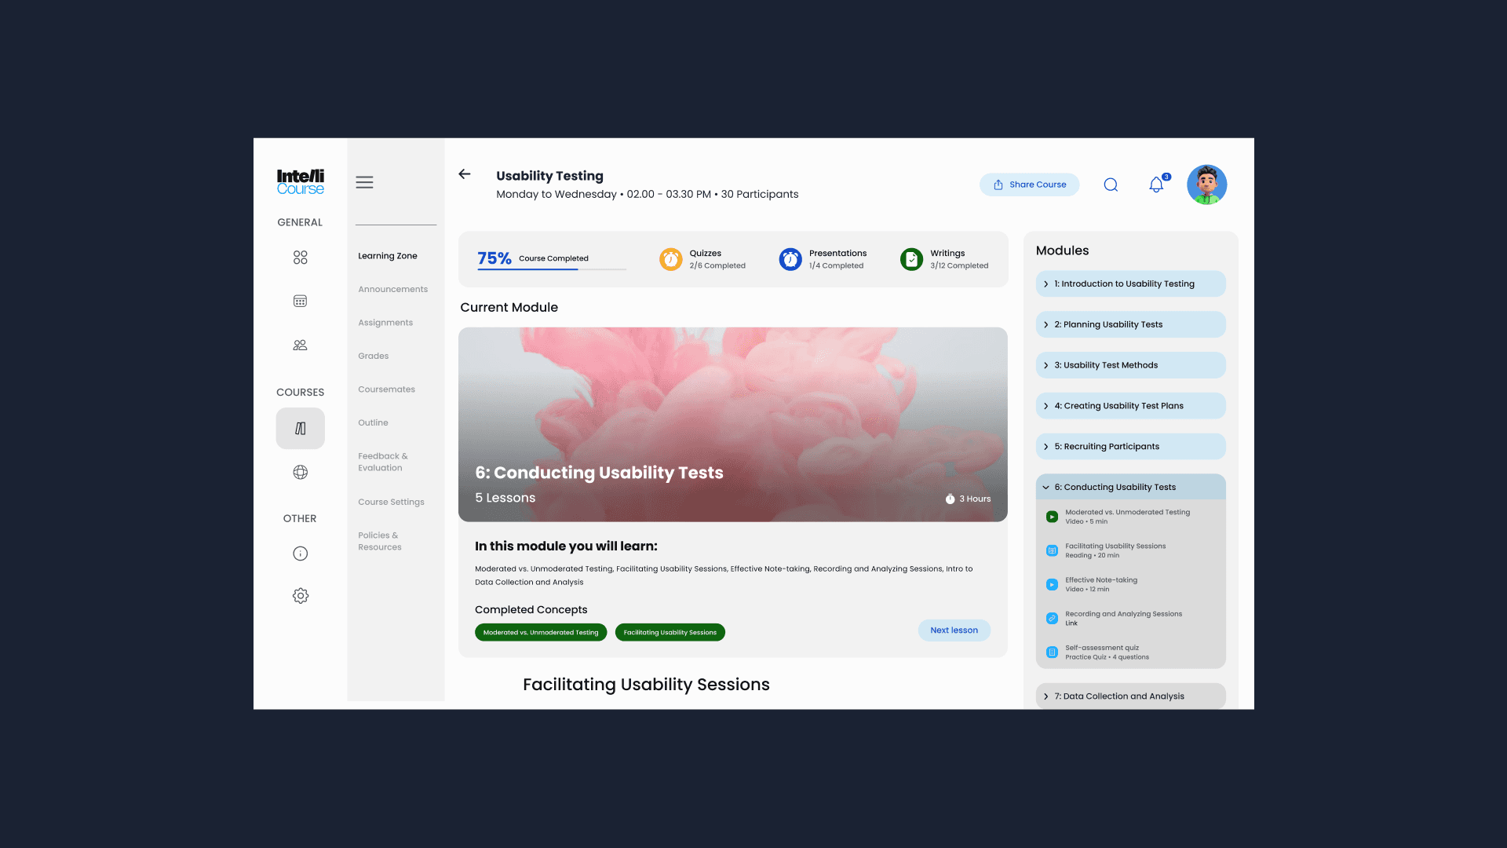The image size is (1507, 848).
Task: Go back using the left arrow
Action: tap(465, 174)
